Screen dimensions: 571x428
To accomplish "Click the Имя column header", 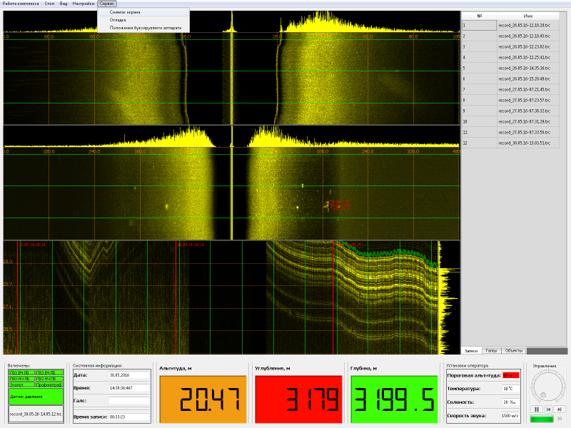I will click(528, 16).
